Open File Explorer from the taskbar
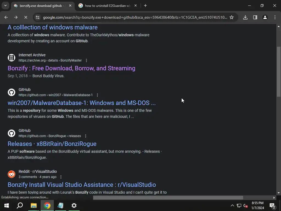The width and height of the screenshot is (281, 211). tap(33, 206)
